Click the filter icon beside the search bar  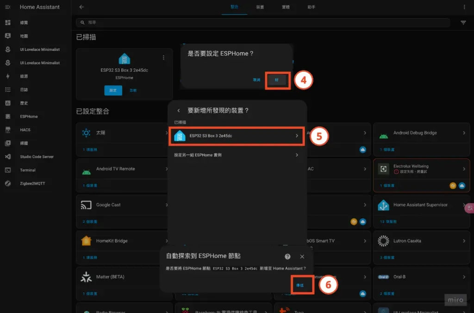(x=463, y=22)
